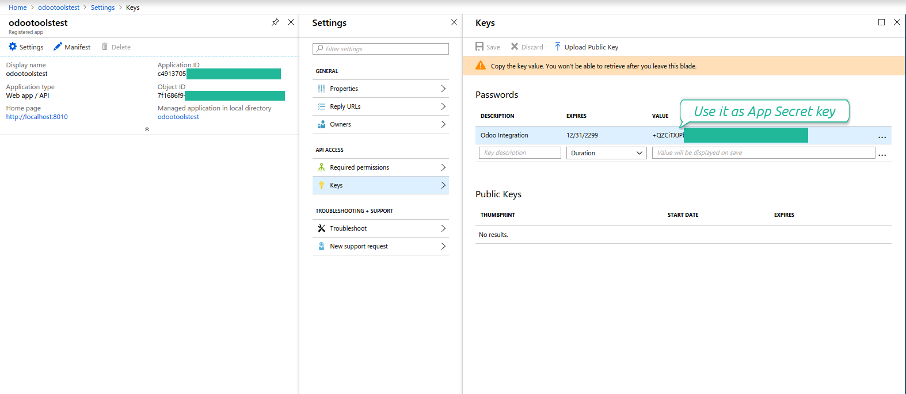906x394 pixels.
Task: Go to Settings breadcrumb
Action: click(x=102, y=7)
